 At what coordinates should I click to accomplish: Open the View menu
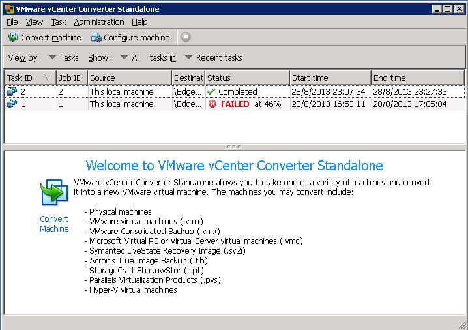[x=35, y=22]
